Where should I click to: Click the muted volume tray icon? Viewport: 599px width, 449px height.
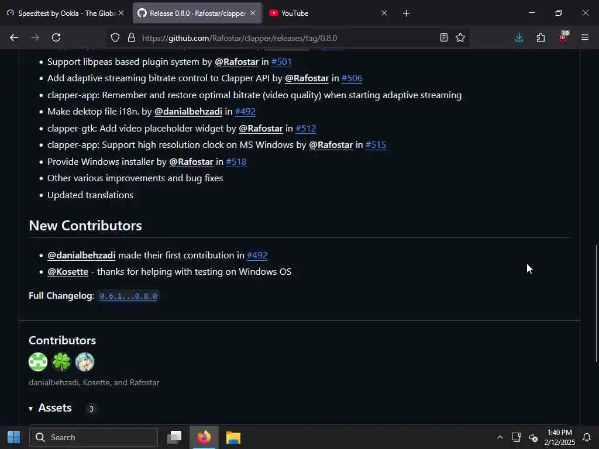533,437
